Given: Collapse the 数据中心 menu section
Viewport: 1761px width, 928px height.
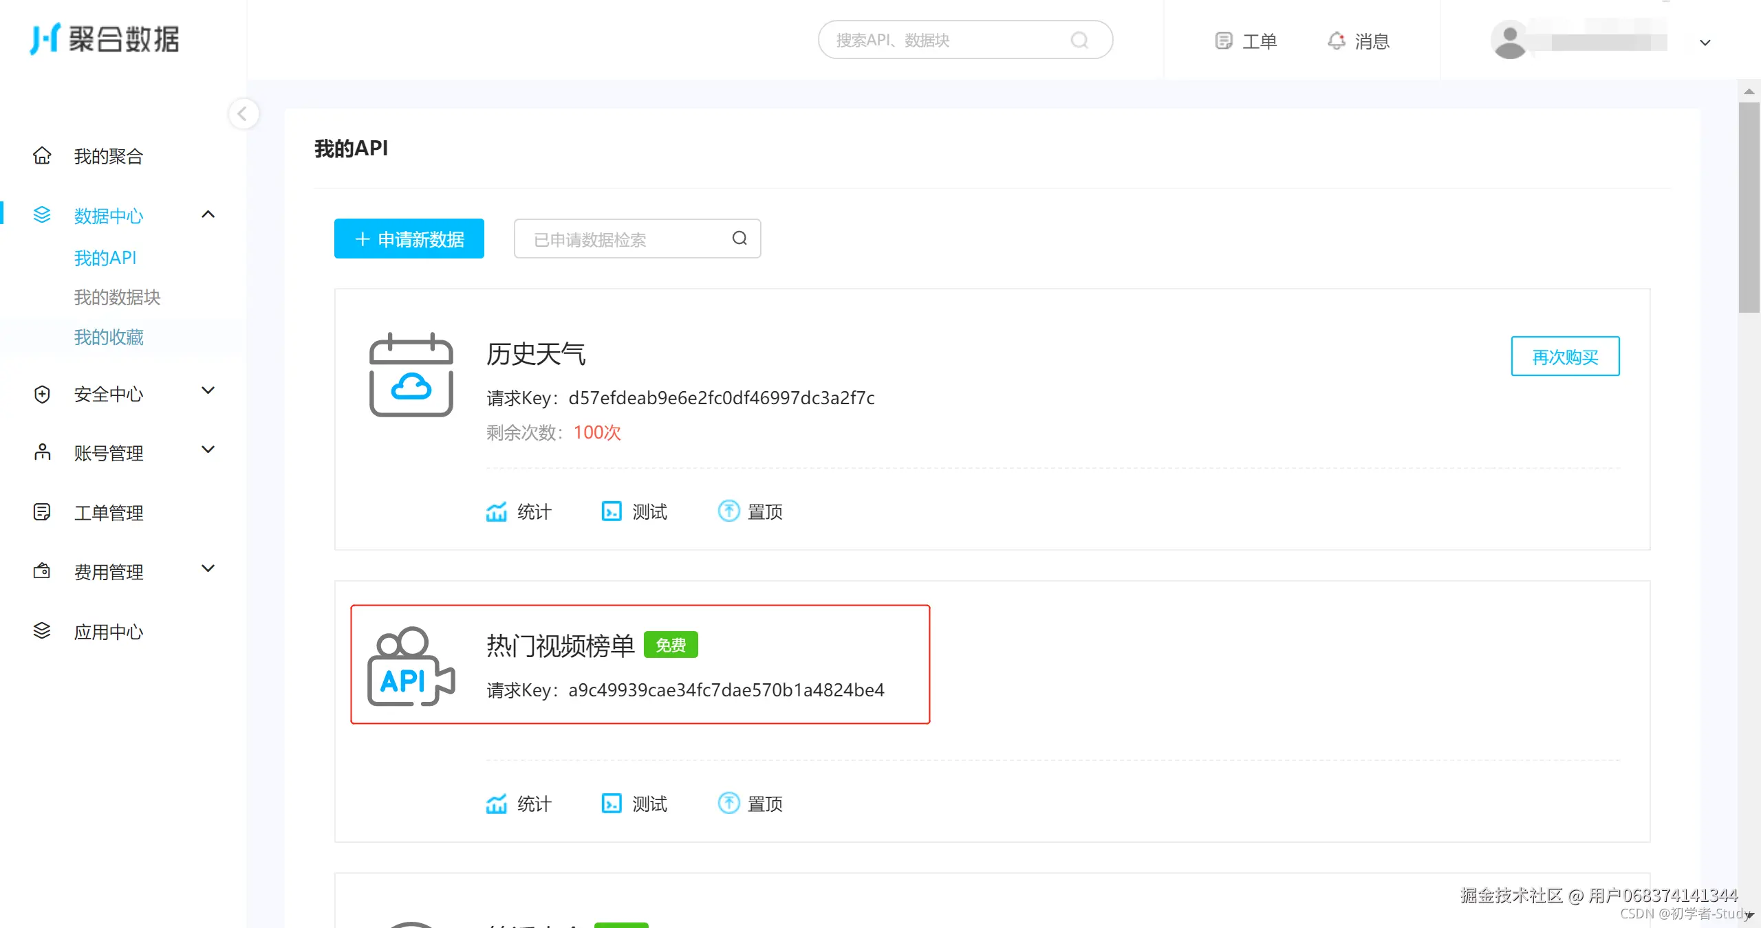Looking at the screenshot, I should [x=208, y=214].
